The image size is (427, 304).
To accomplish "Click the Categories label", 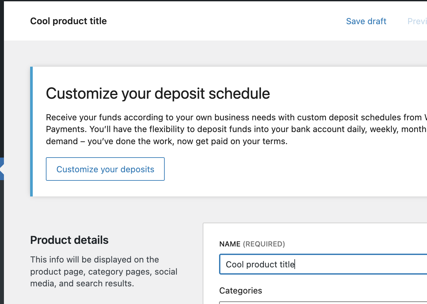I will coord(241,291).
